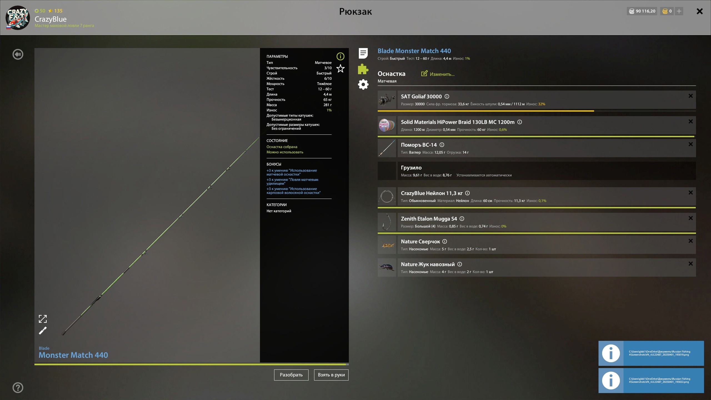The height and width of the screenshot is (400, 711).
Task: Remove Solid Materials HiPower Braid line
Action: pyautogui.click(x=691, y=121)
